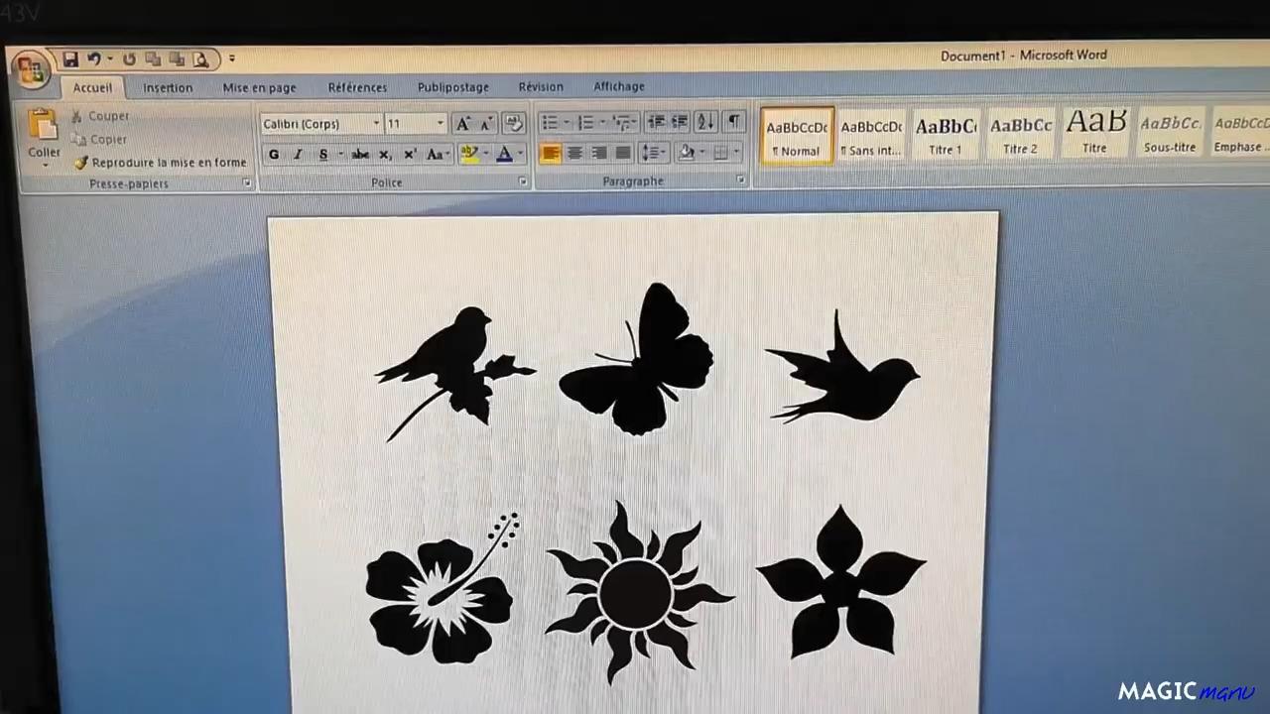
Task: Click the strikethrough (abc) icon
Action: [x=360, y=155]
